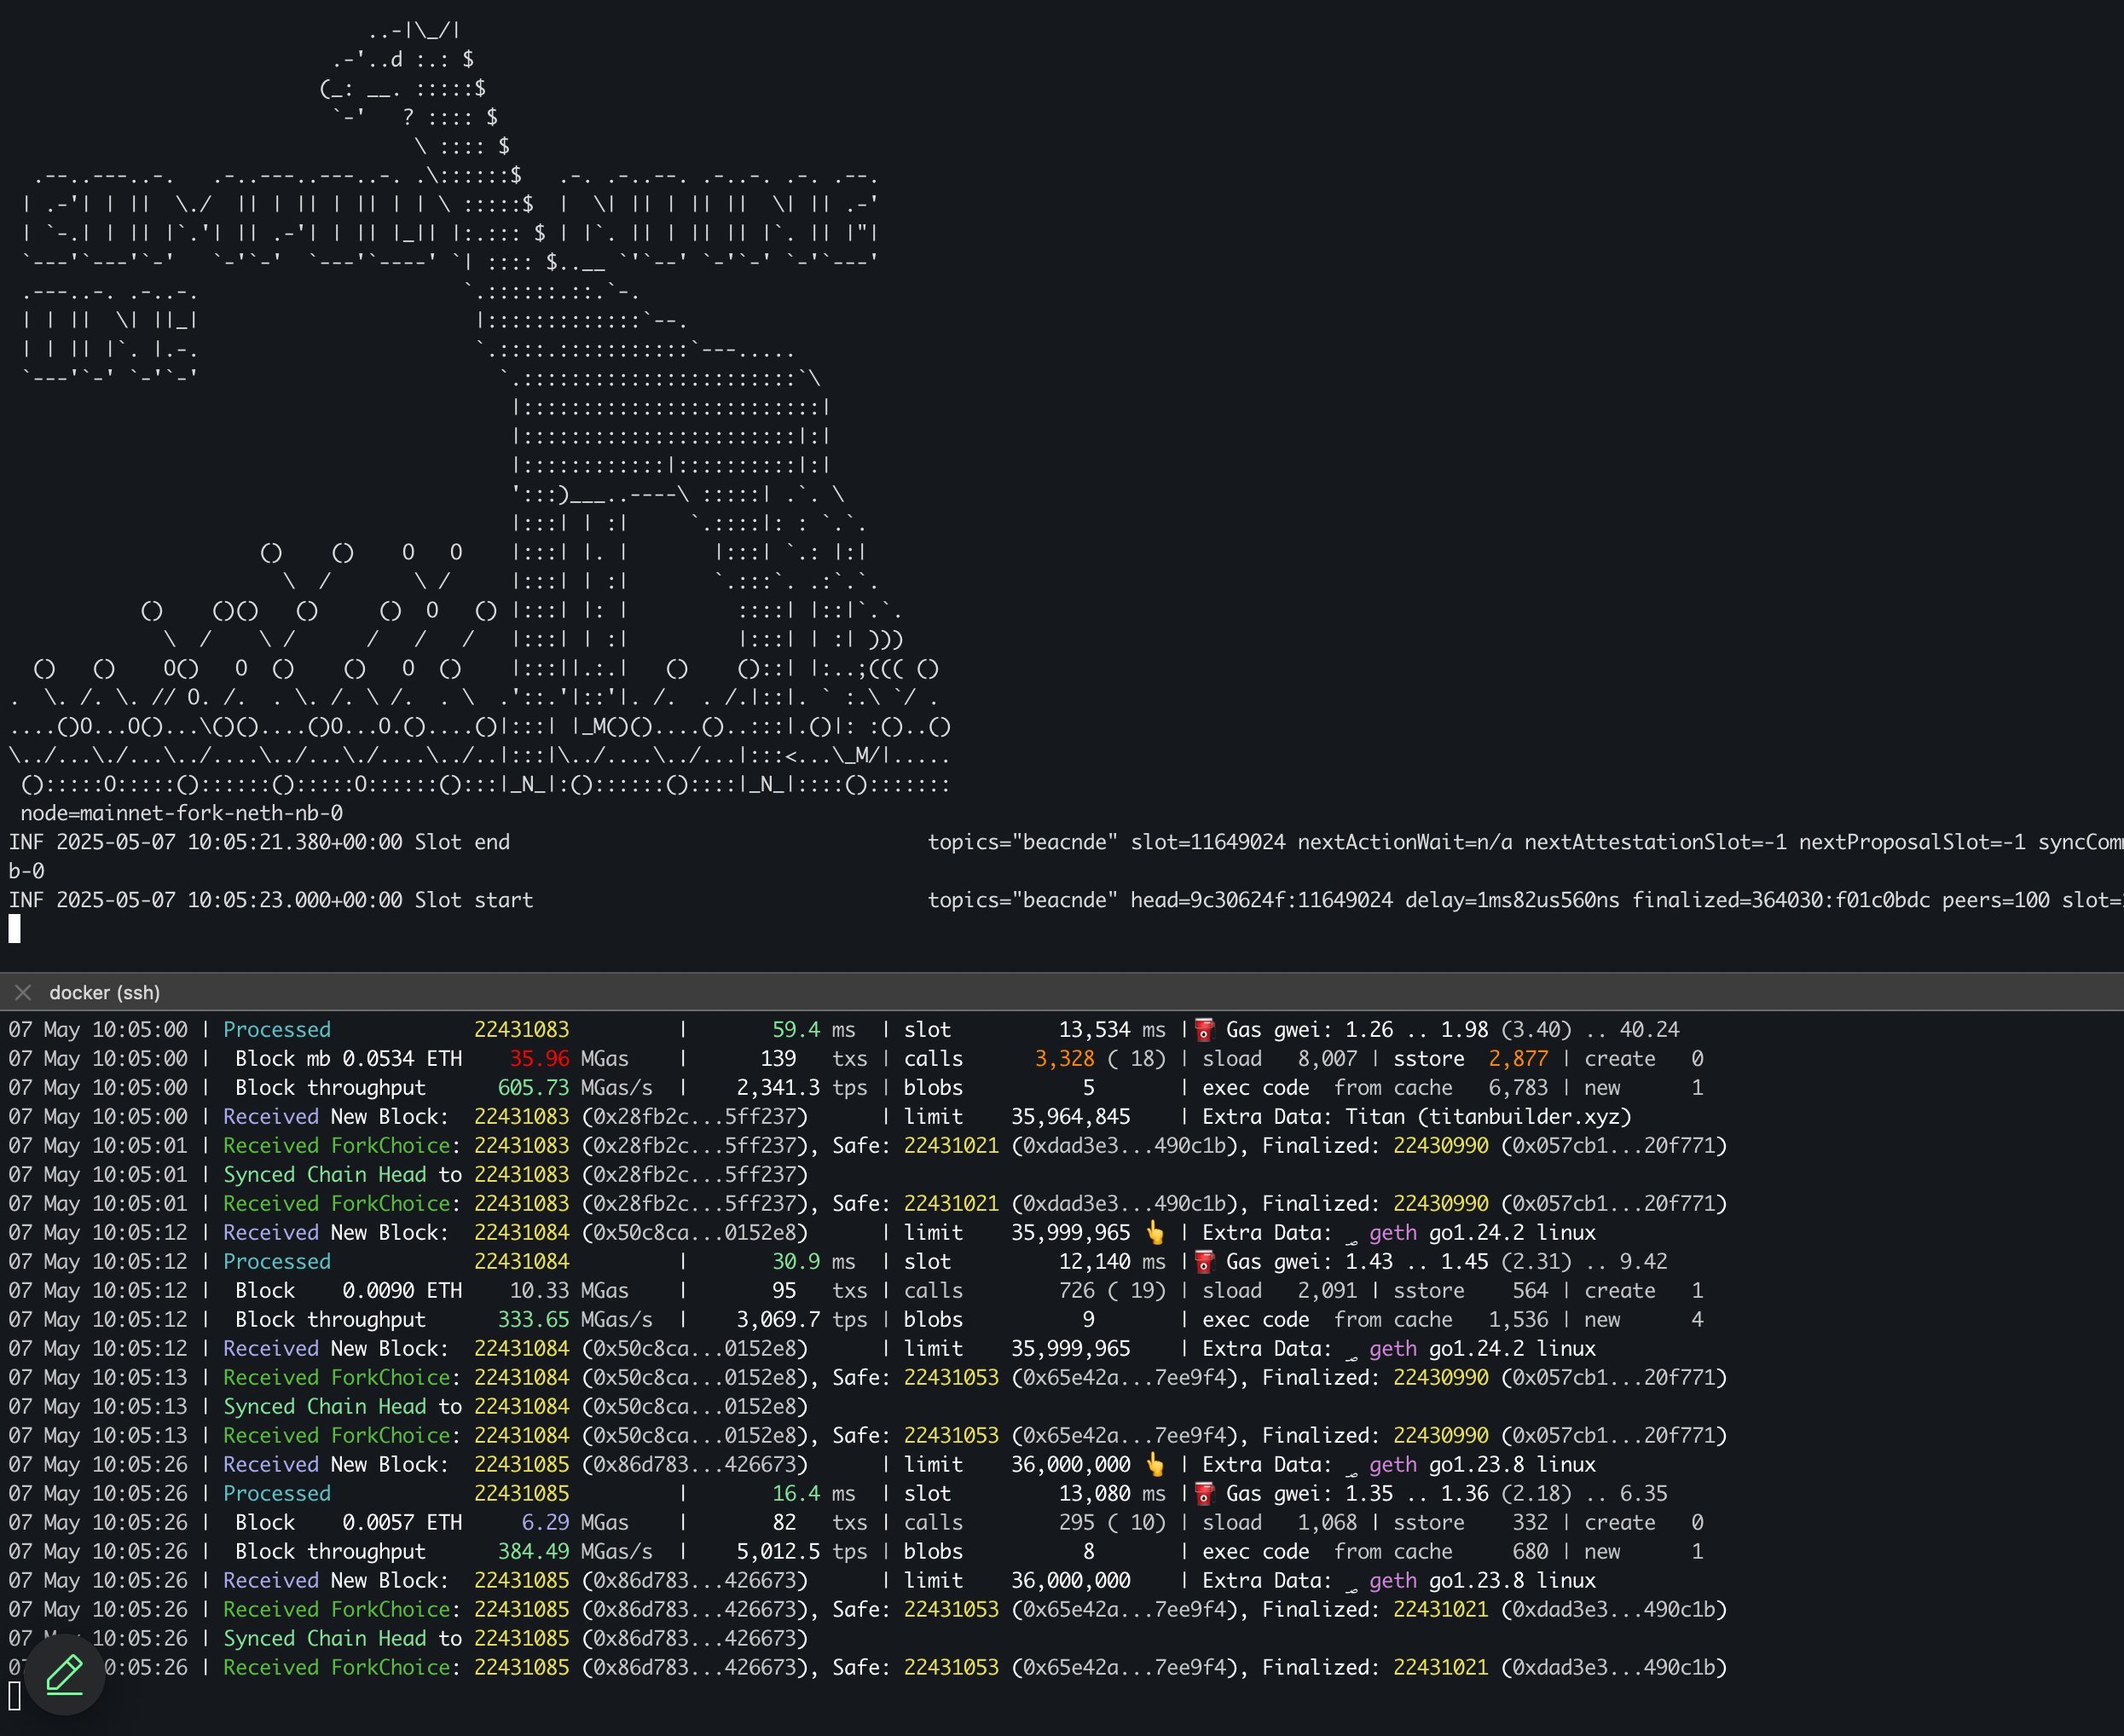This screenshot has height=1736, width=2124.
Task: Click calls '726 ( 19)' value
Action: (x=1112, y=1291)
